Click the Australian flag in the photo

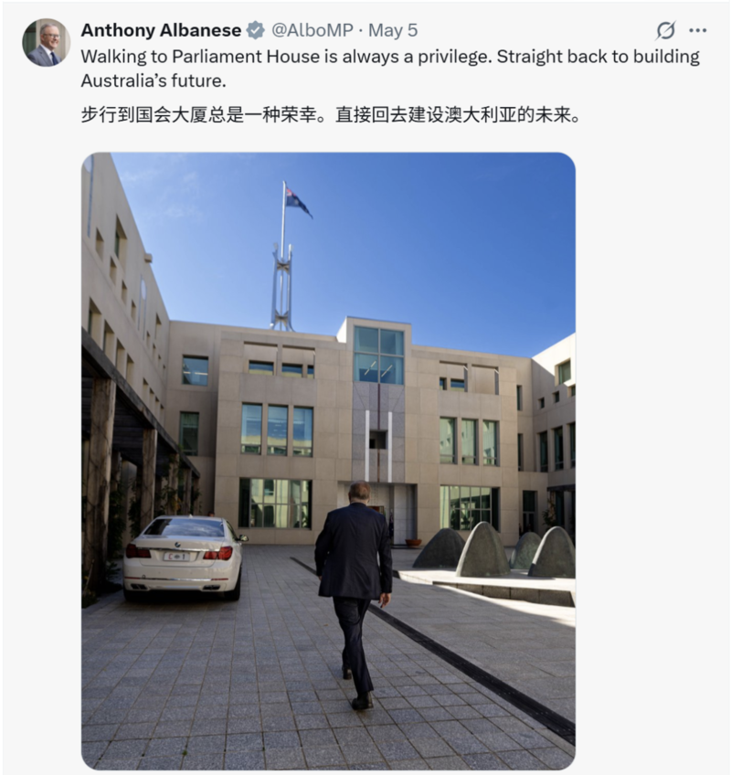point(299,202)
